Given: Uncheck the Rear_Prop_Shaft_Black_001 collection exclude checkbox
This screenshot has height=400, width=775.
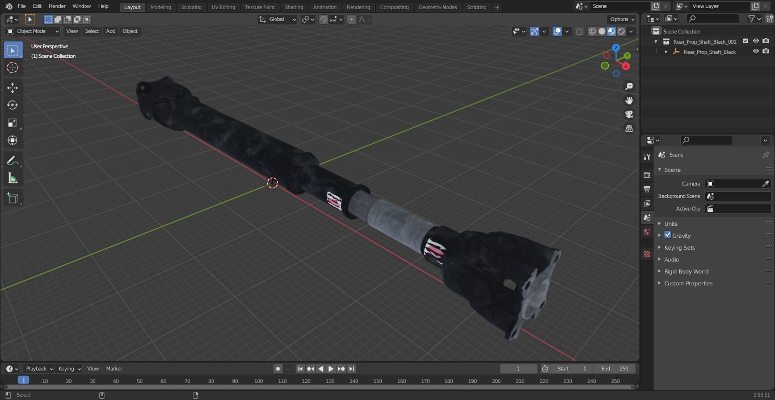Looking at the screenshot, I should pyautogui.click(x=745, y=41).
